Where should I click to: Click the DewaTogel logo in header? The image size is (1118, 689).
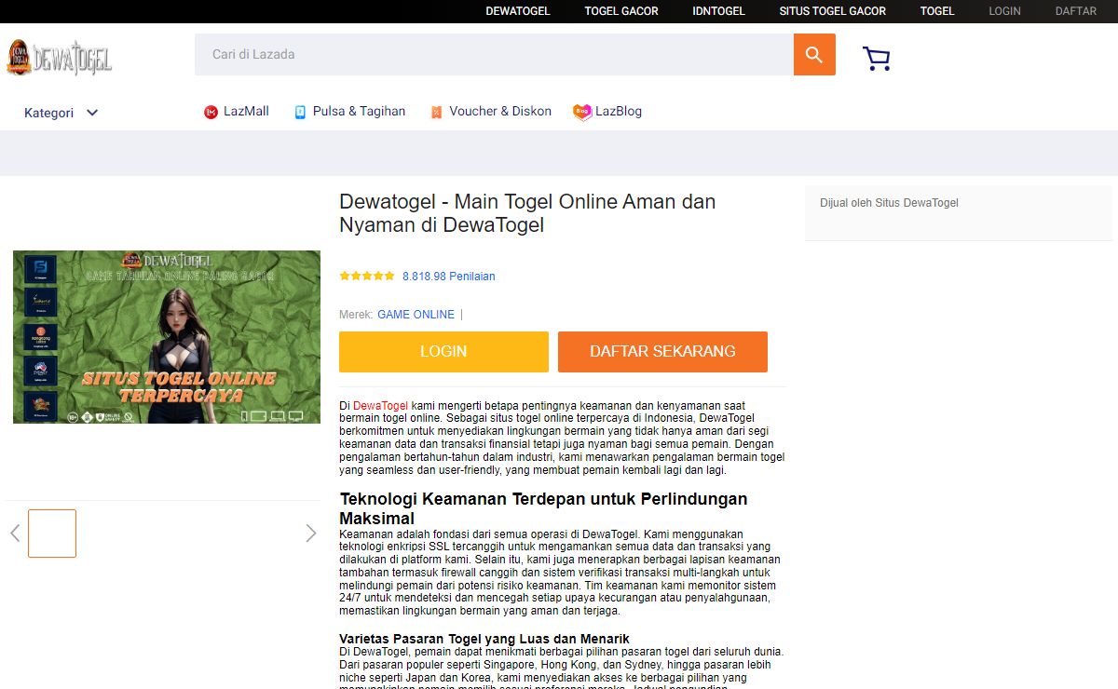pyautogui.click(x=59, y=58)
